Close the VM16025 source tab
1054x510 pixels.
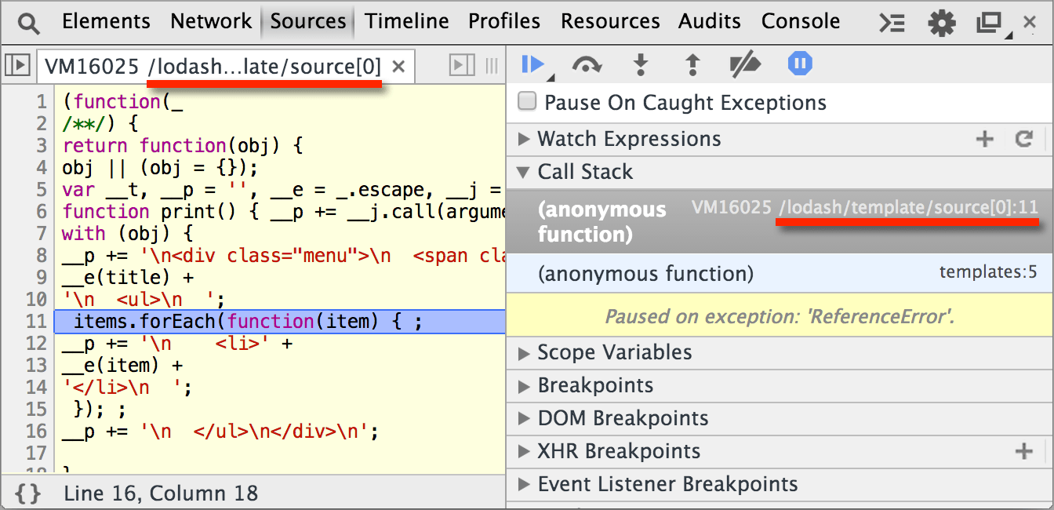point(398,67)
